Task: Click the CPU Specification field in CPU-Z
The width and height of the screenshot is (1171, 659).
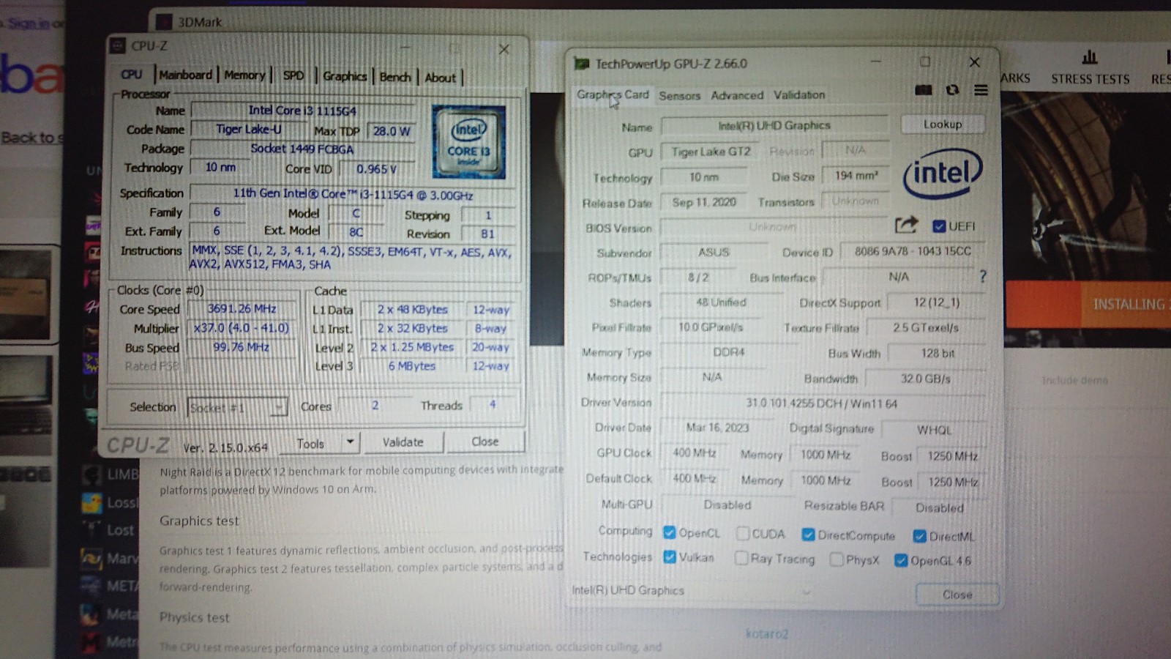Action: click(353, 195)
